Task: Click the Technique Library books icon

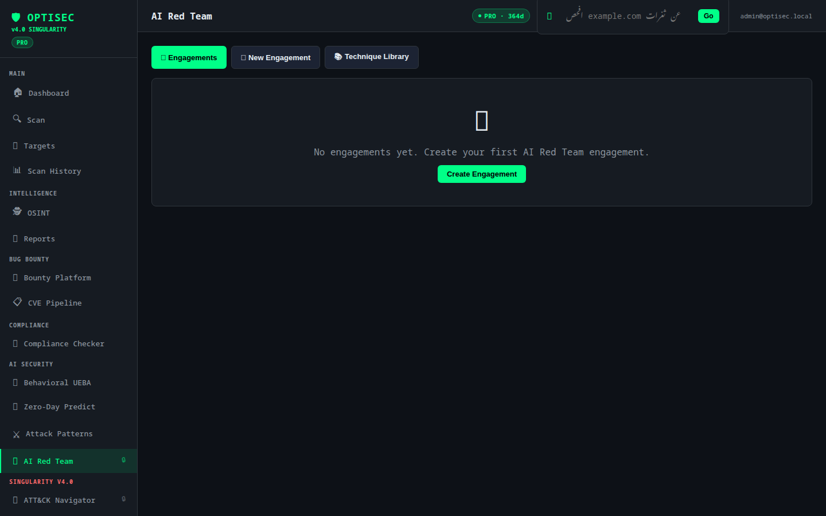Action: point(338,57)
